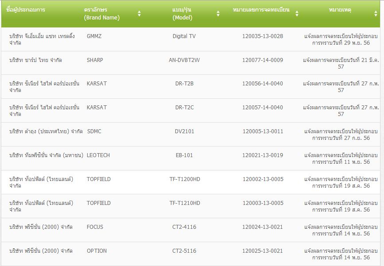Click the remark in the CT2-5116 row
Image resolution: width=384 pixels, height=266 pixels.
[x=341, y=254]
